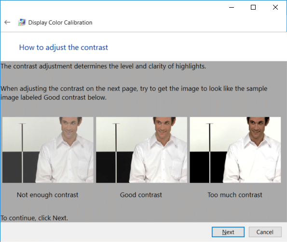Click the label Not enough contrast
287x242 pixels.
pos(48,195)
